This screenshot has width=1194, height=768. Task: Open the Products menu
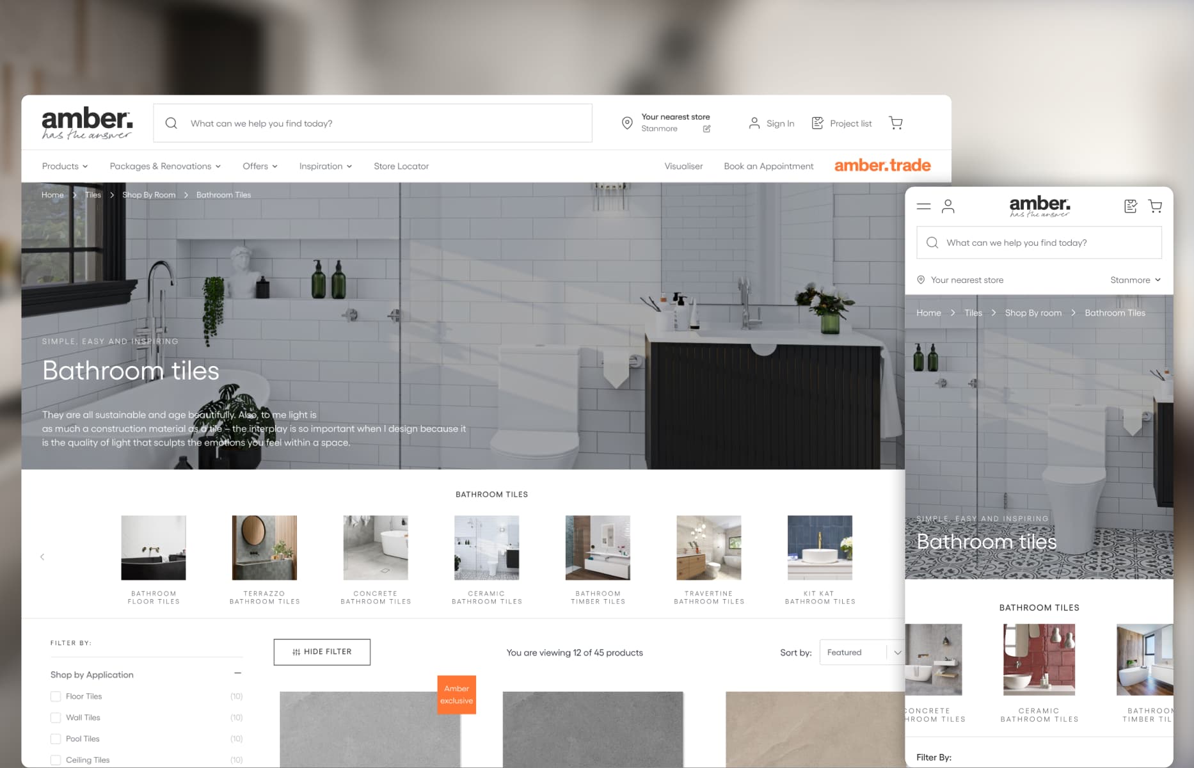tap(65, 166)
